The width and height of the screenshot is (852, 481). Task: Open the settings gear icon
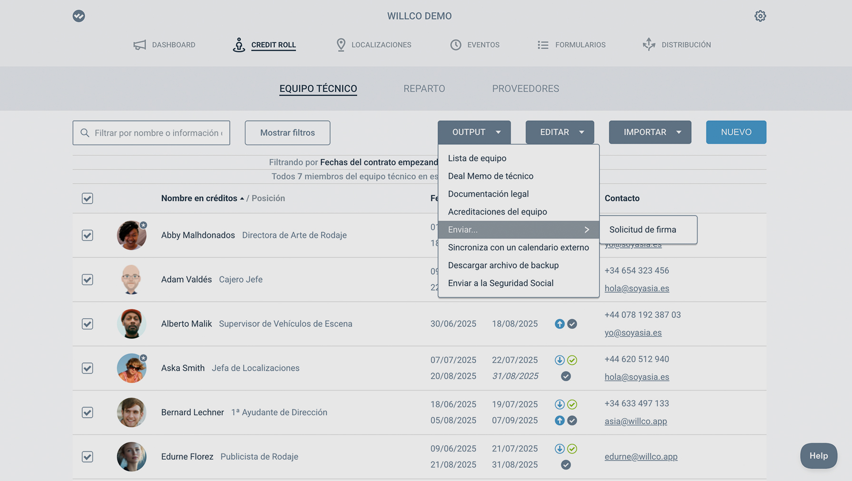[760, 16]
